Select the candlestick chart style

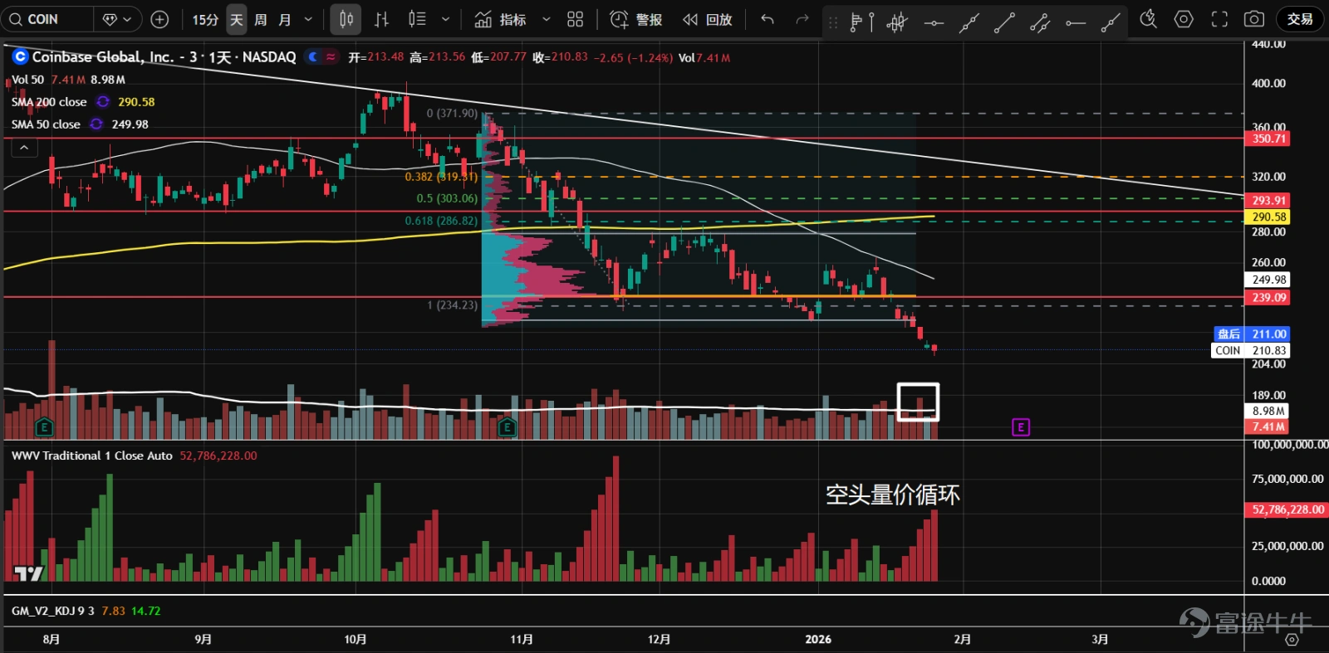pyautogui.click(x=346, y=19)
